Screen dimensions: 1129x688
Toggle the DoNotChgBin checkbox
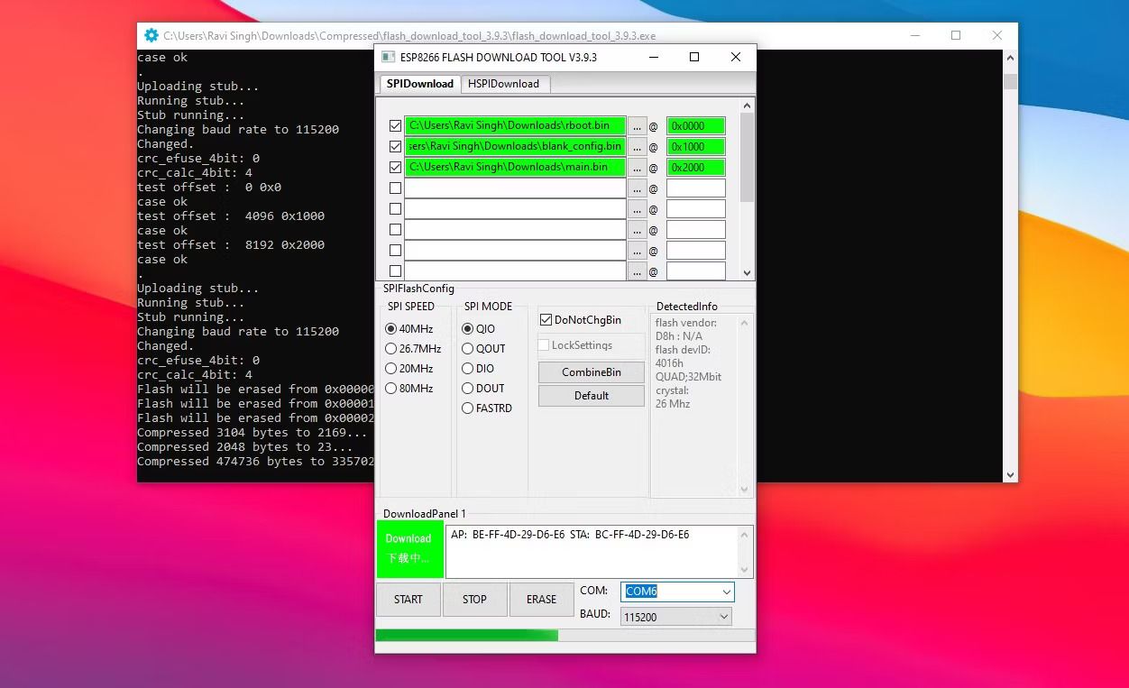coord(546,320)
